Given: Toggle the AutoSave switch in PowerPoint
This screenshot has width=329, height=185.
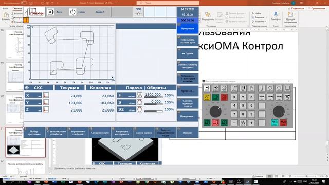Looking at the screenshot, I should click(x=24, y=3).
